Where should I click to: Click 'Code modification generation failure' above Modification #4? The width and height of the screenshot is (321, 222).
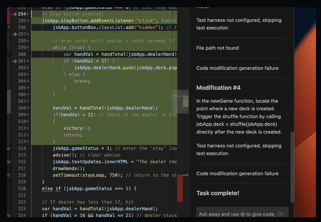pos(237,68)
